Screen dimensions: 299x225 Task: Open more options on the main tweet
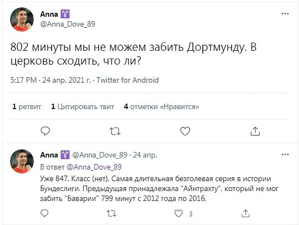pos(285,14)
